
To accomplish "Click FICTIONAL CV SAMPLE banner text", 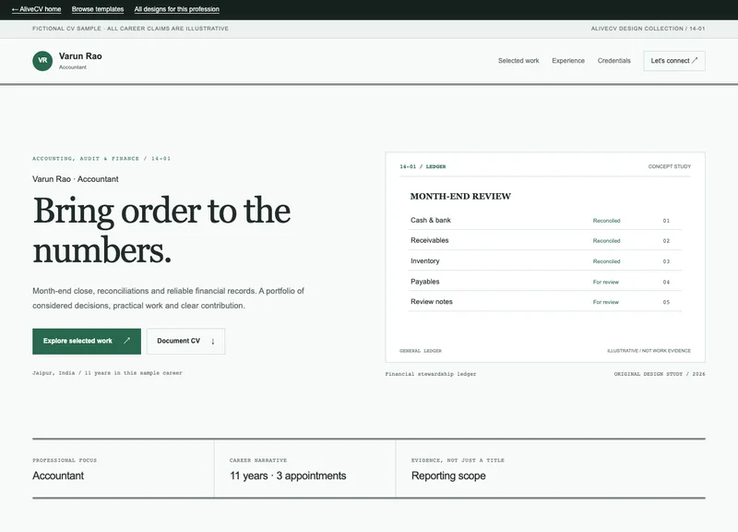I will [130, 29].
